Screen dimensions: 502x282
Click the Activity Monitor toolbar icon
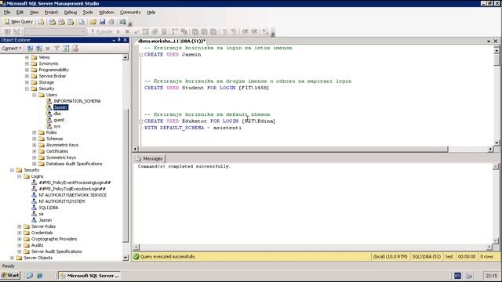click(x=122, y=22)
